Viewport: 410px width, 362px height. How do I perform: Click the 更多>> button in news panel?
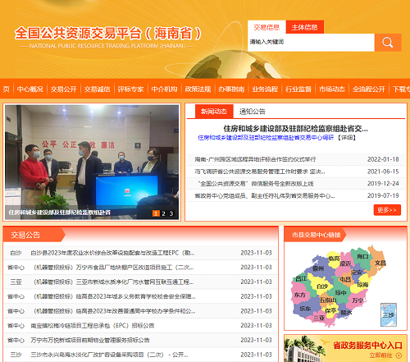387,210
